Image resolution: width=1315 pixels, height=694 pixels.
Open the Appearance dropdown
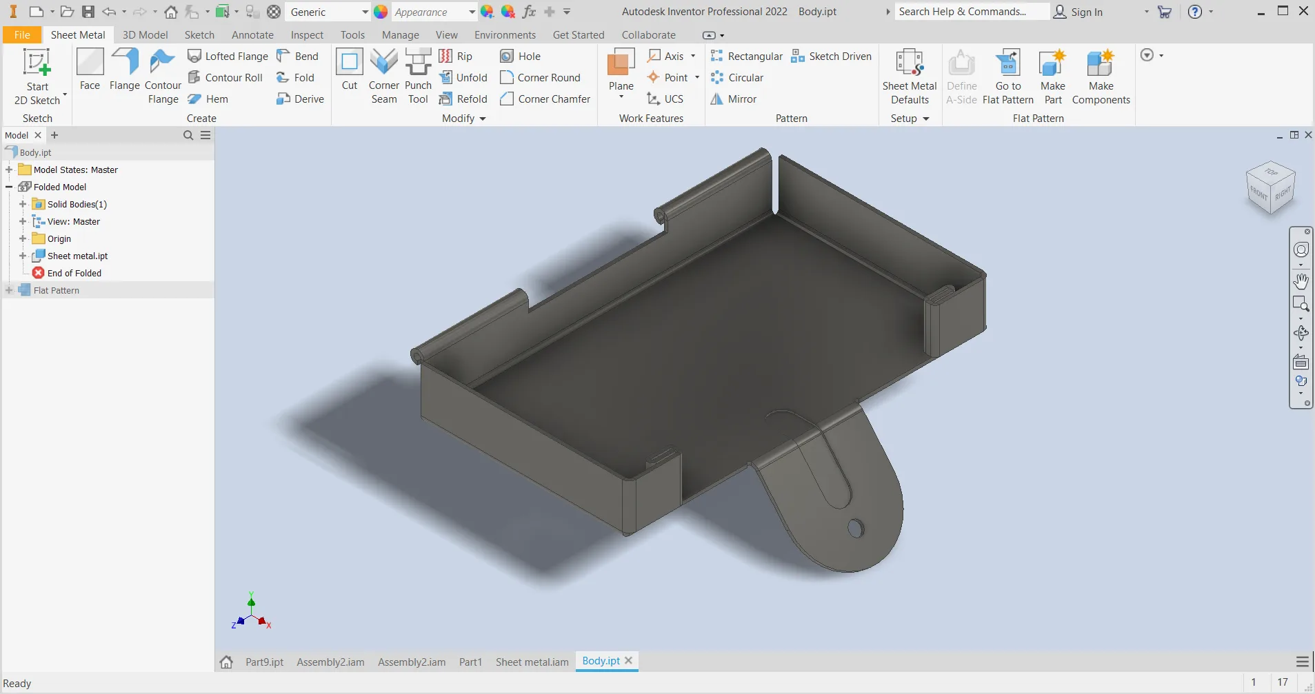coord(472,12)
